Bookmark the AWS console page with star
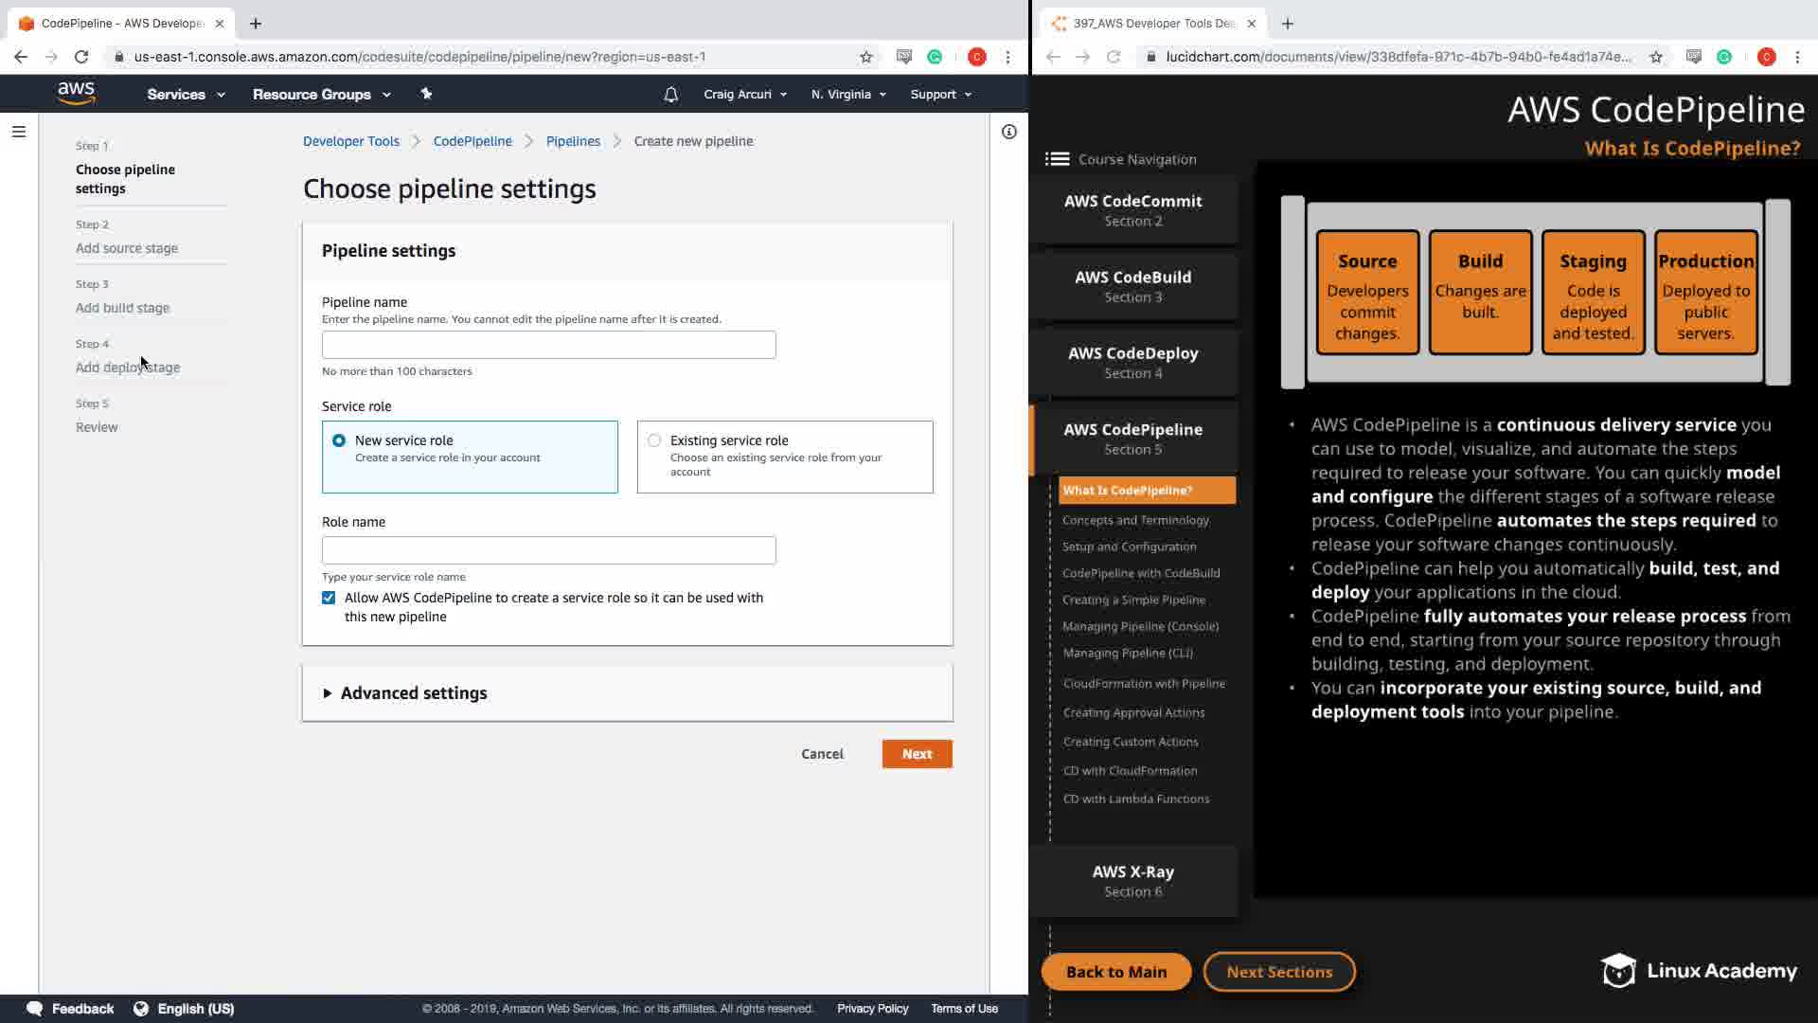This screenshot has width=1818, height=1023. pos(865,57)
